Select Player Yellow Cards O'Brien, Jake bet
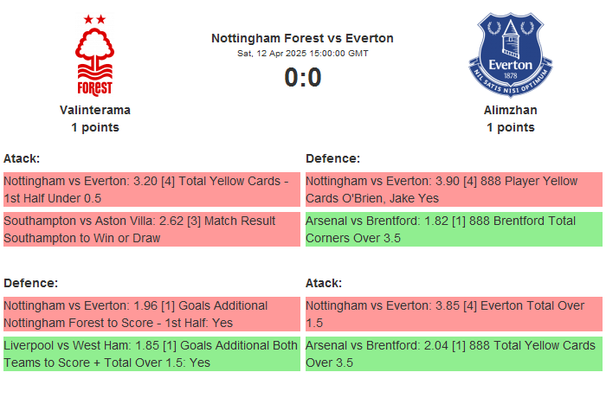The height and width of the screenshot is (398, 606). point(454,189)
